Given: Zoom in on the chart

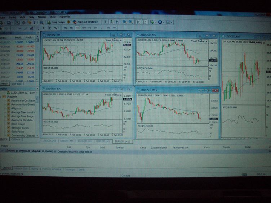Looking at the screenshot, I should 124,22.
